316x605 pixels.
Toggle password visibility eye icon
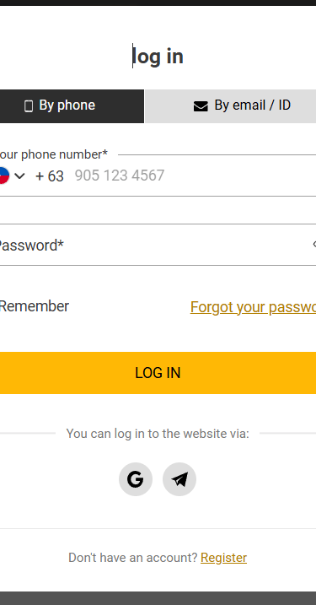pos(314,244)
